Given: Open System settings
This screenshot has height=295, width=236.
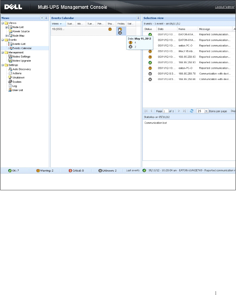Looking at the screenshot, I should pos(17,82).
